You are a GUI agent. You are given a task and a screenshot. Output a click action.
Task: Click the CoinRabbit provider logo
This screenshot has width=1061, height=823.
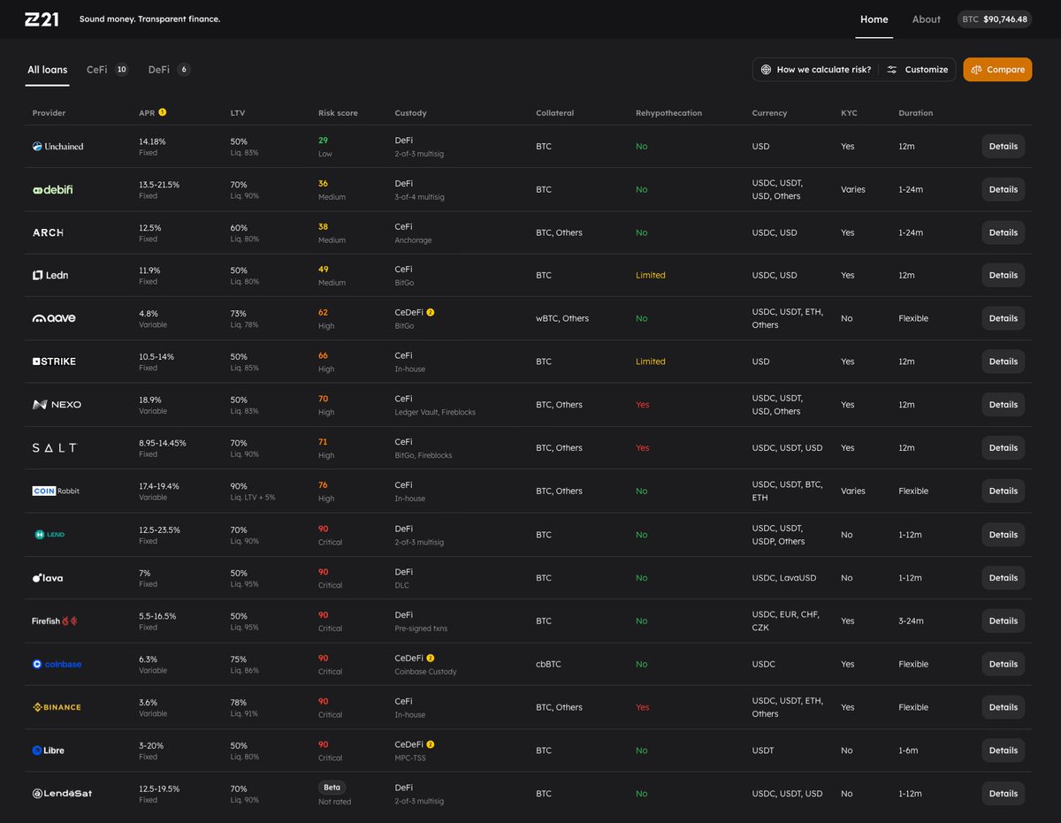point(56,491)
